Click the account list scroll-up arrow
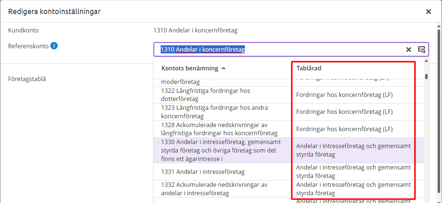 pos(427,61)
